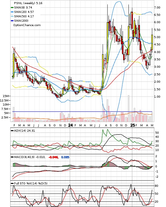Click the latest yellow weekly candlestick
This screenshot has width=166, height=207.
(152, 42)
